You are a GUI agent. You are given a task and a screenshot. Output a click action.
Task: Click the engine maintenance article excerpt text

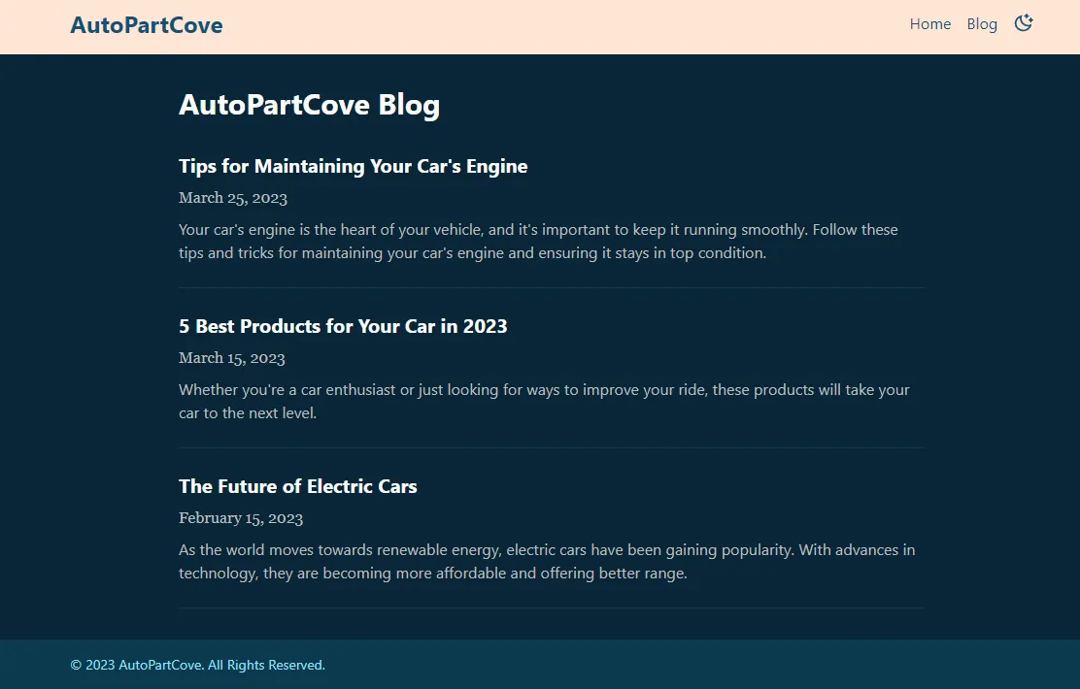tap(537, 241)
